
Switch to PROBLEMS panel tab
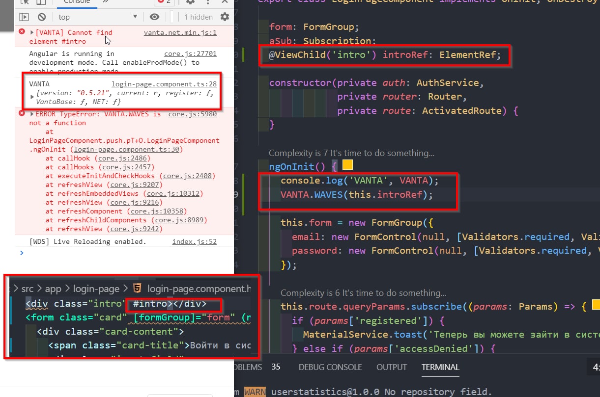point(249,367)
